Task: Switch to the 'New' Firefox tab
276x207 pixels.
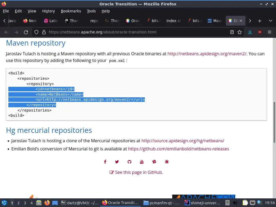Action: (x=30, y=21)
